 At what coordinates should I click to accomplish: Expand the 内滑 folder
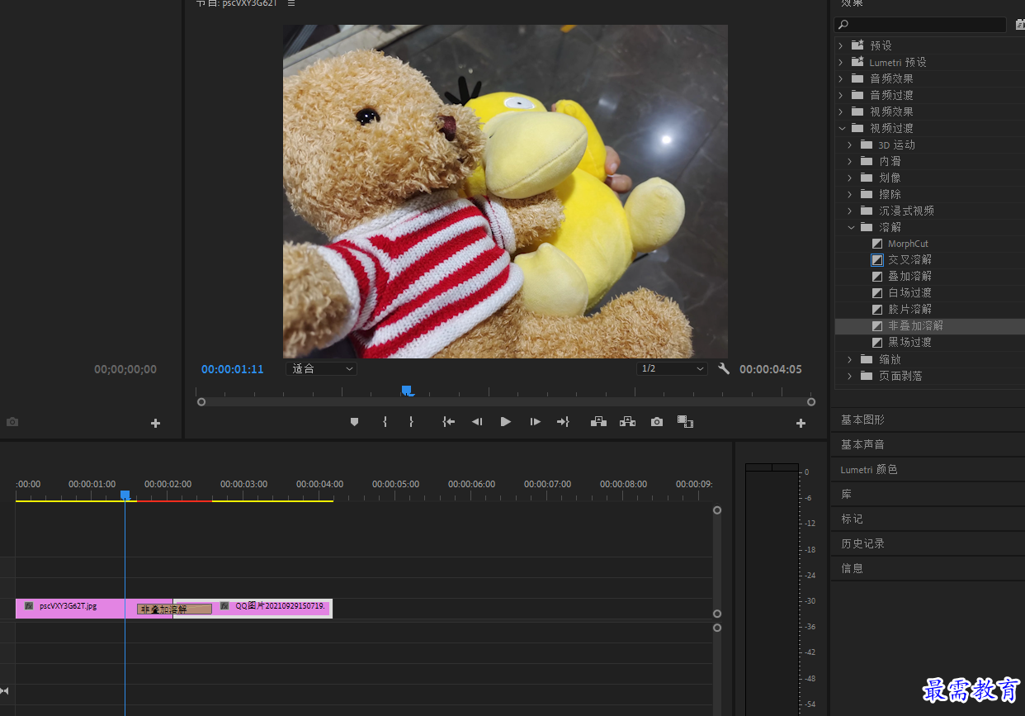coord(850,161)
